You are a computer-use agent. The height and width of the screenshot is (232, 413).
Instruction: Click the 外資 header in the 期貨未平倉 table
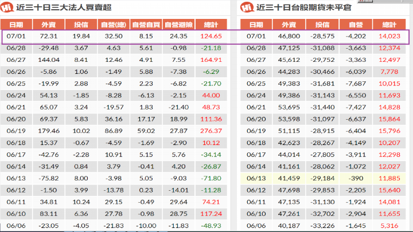pos(289,25)
